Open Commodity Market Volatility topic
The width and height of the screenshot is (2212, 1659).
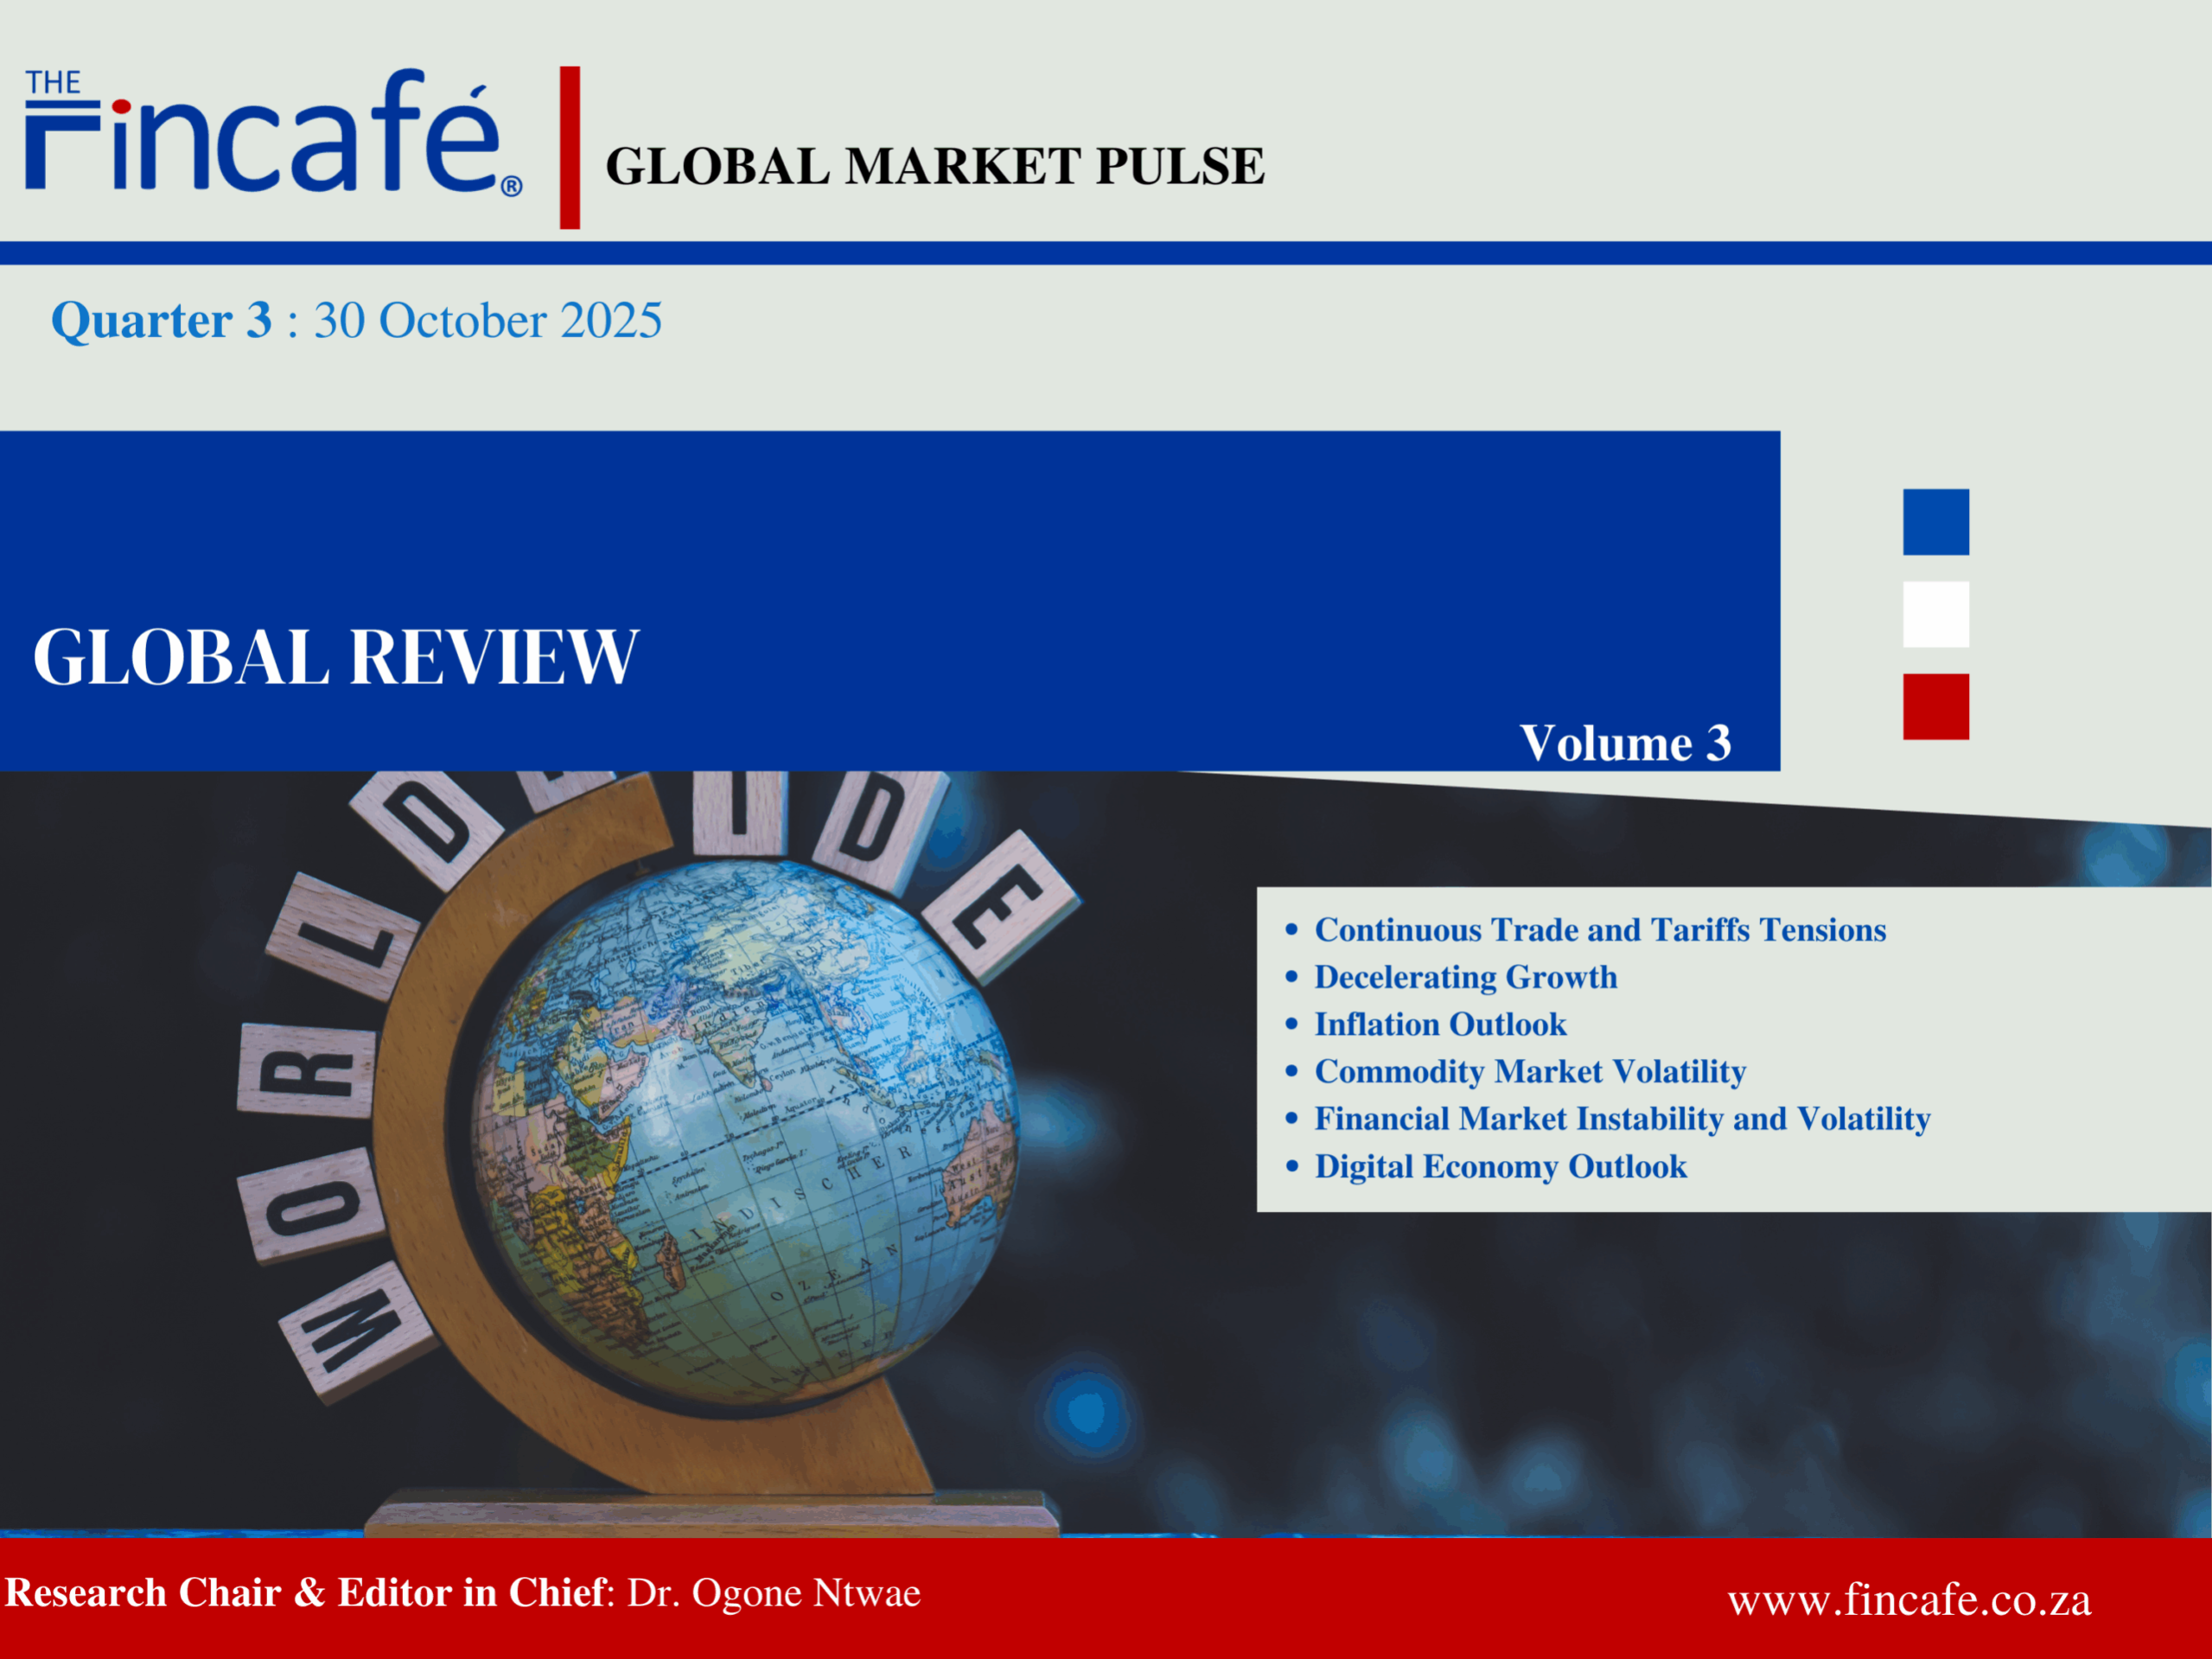pyautogui.click(x=1529, y=1071)
